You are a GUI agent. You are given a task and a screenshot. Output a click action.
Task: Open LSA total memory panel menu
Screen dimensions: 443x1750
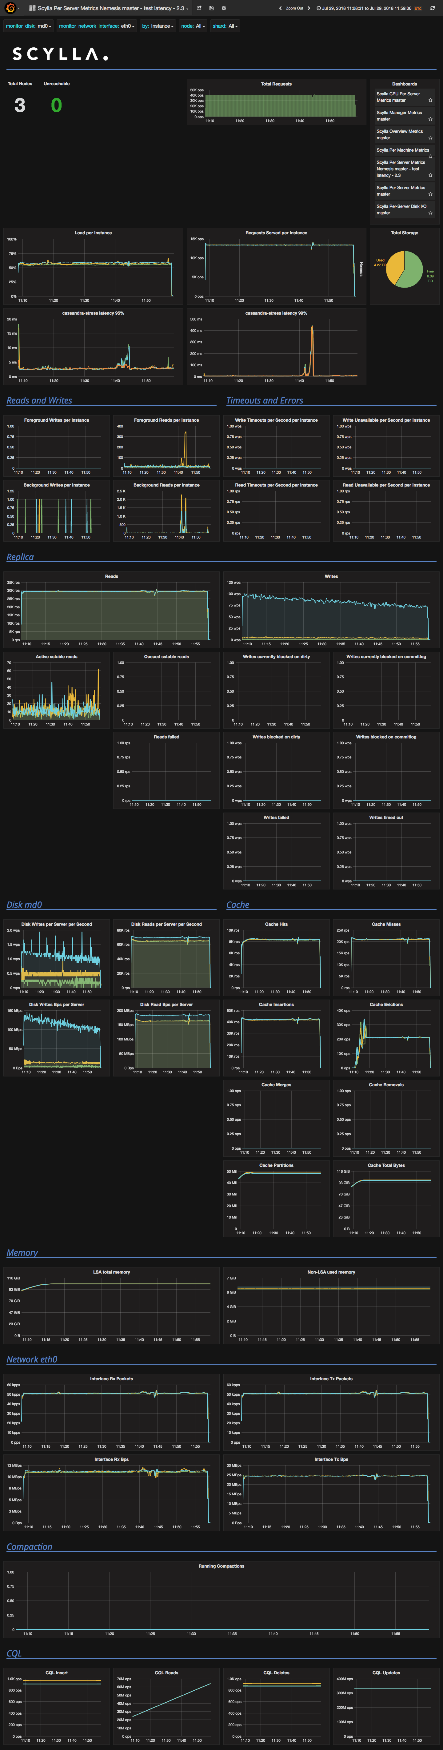pyautogui.click(x=111, y=1272)
